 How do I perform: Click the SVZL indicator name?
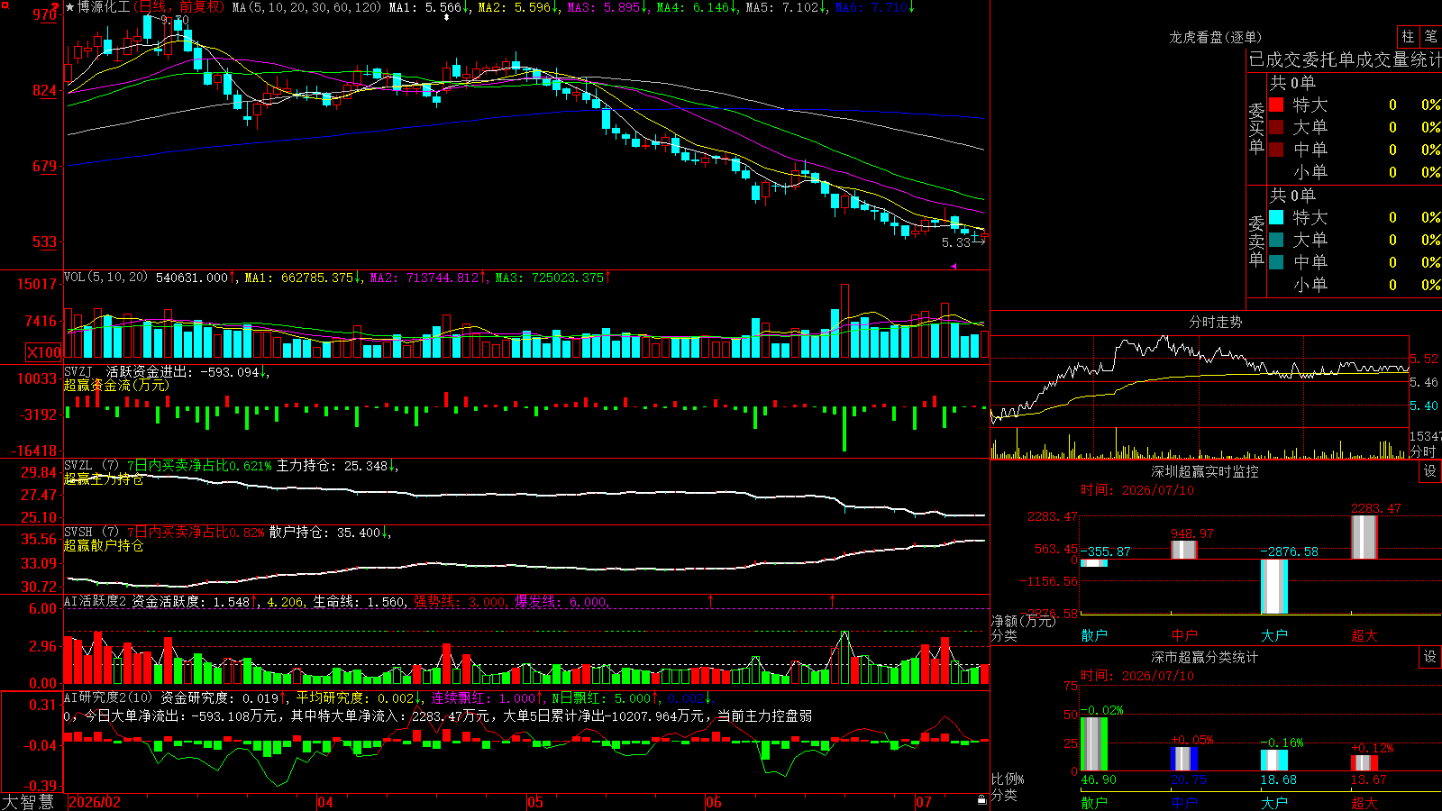[78, 465]
